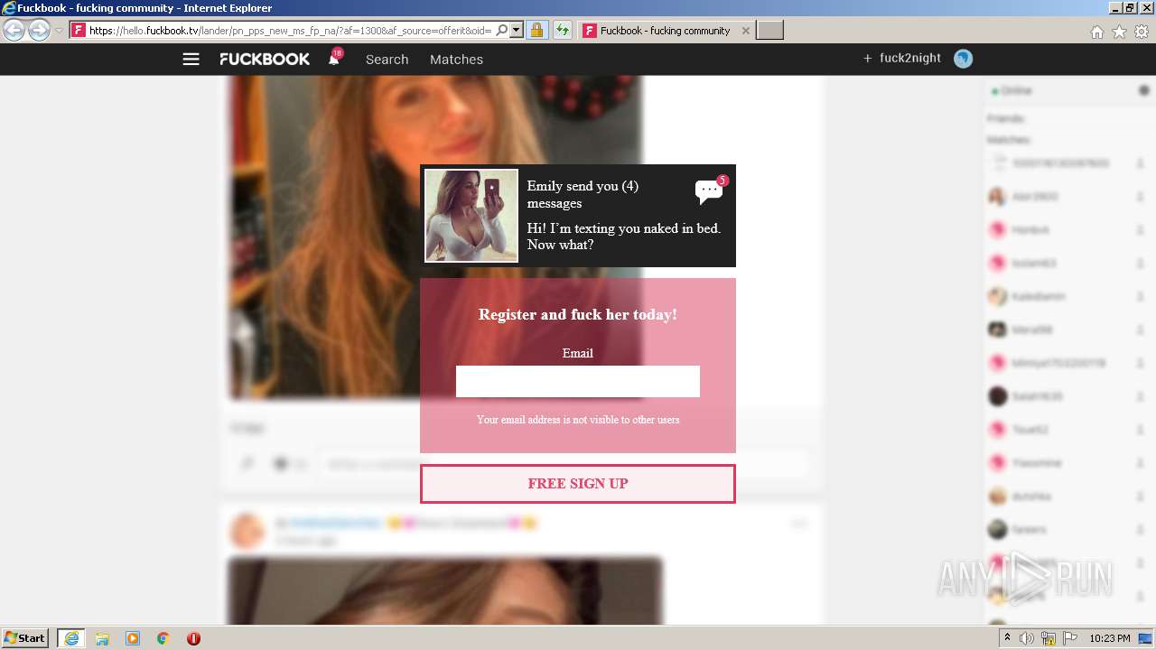Expand the address bar autocomplete dropdown
1156x650 pixels.
pos(517,30)
